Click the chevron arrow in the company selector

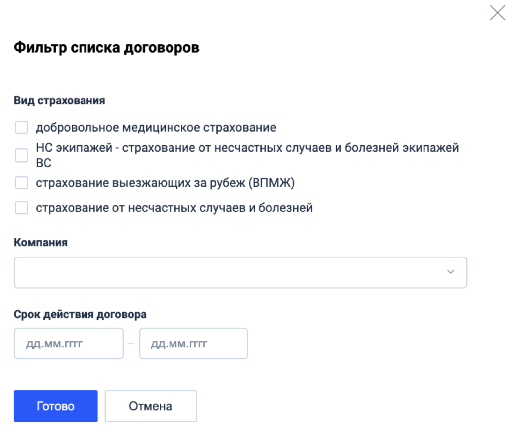(x=450, y=272)
